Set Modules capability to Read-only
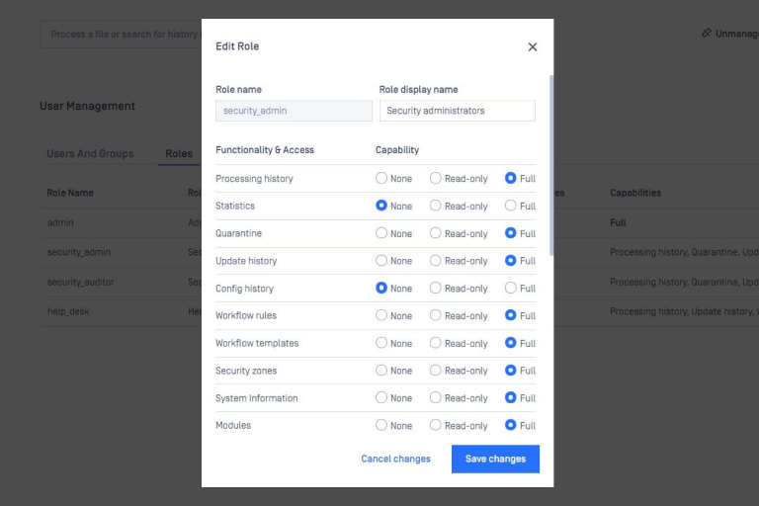This screenshot has width=759, height=506. [x=436, y=425]
